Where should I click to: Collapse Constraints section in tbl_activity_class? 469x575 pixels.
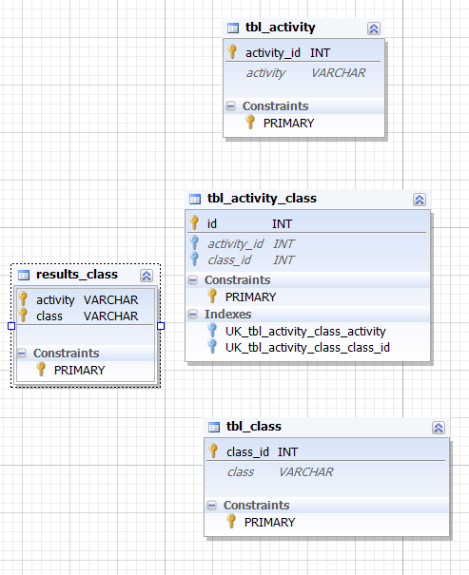[192, 280]
